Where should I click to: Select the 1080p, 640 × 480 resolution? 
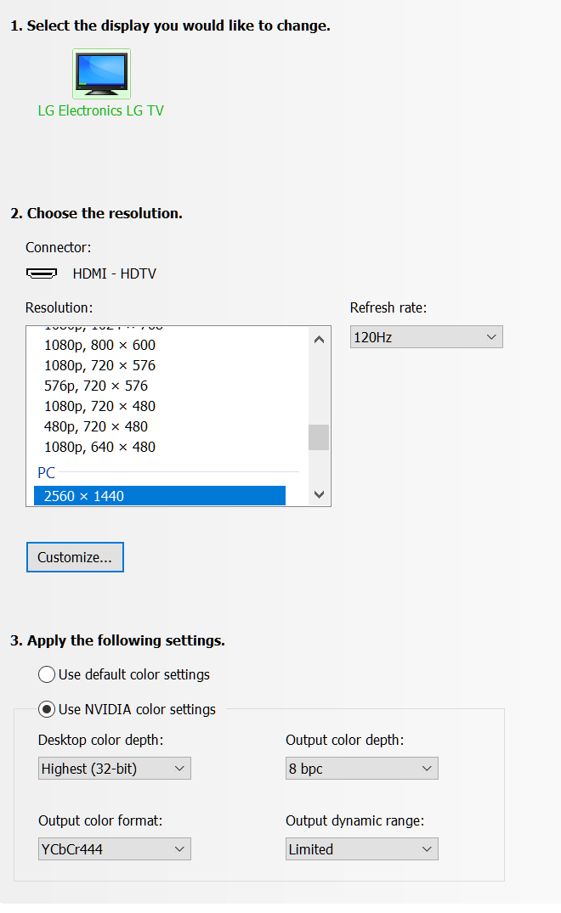pos(99,447)
